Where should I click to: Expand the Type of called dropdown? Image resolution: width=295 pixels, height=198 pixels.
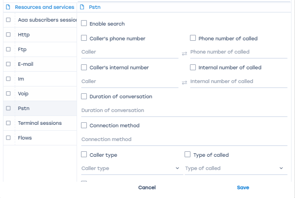tap(234, 169)
